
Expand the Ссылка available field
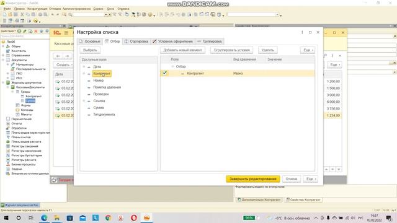coord(84,100)
